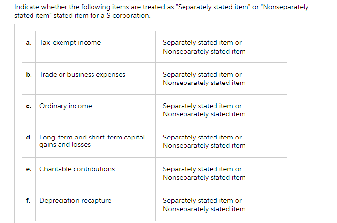Click 'Trade or business expenses' text
This screenshot has height=223, width=337.
point(82,75)
